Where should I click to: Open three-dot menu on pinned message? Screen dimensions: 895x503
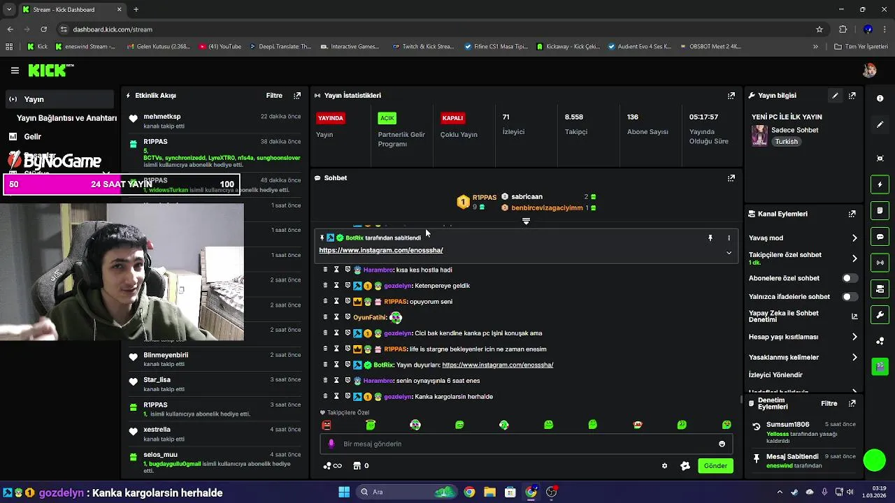click(729, 238)
